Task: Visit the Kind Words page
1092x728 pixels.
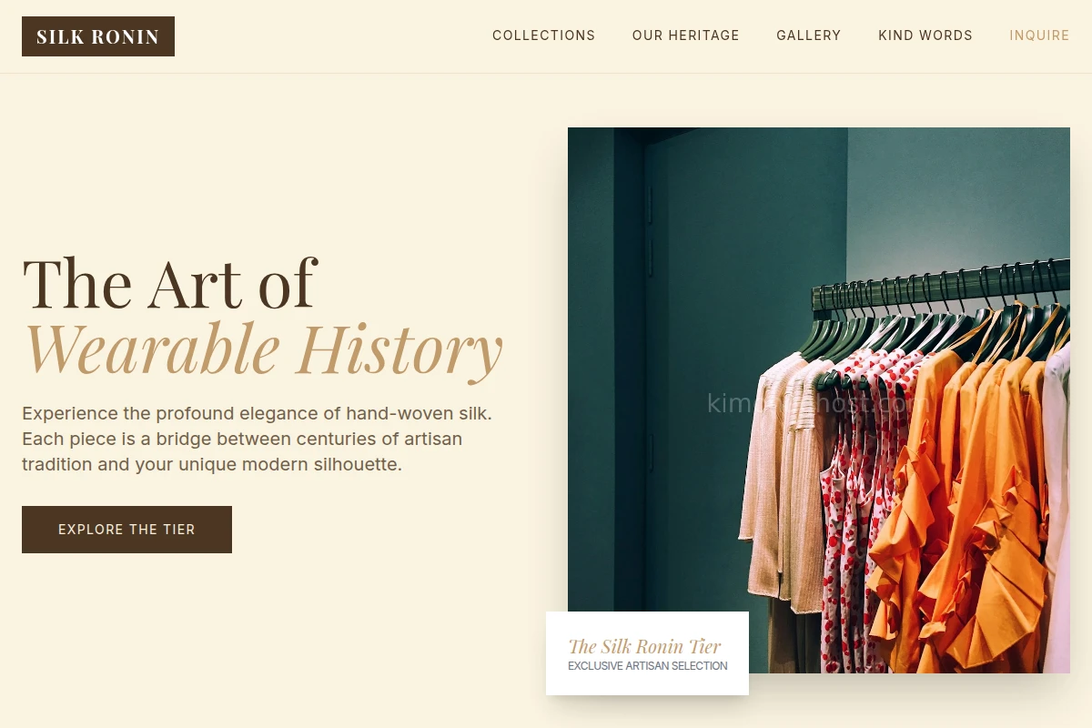Action: click(925, 35)
